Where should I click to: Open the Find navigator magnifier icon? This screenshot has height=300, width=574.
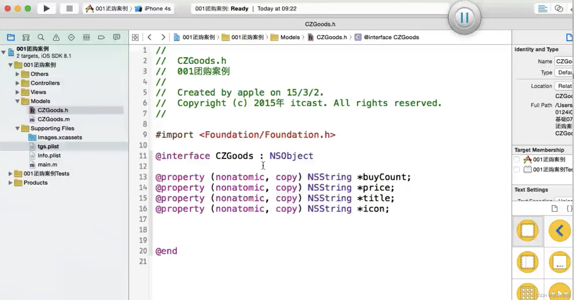point(41,37)
